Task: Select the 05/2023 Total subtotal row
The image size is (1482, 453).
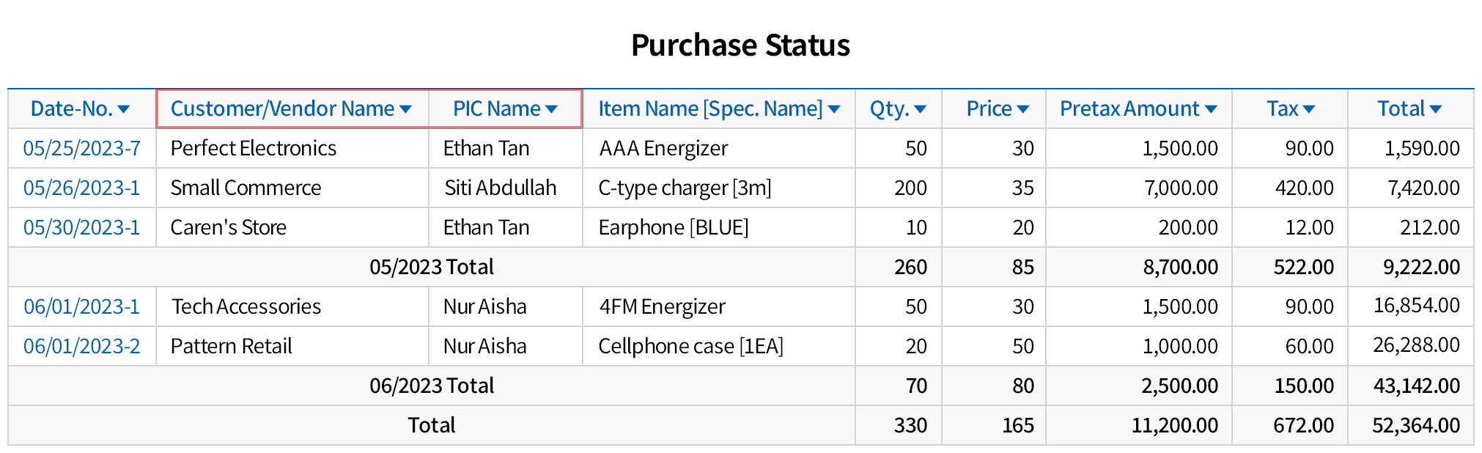Action: pyautogui.click(x=431, y=268)
